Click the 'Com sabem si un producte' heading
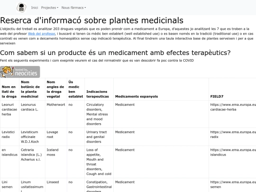Image resolution: width=256 pixels, height=192 pixels. click(x=115, y=53)
